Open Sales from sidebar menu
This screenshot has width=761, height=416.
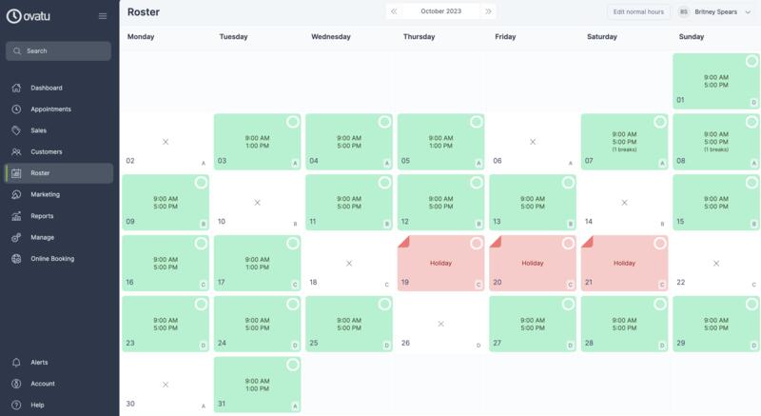point(59,130)
